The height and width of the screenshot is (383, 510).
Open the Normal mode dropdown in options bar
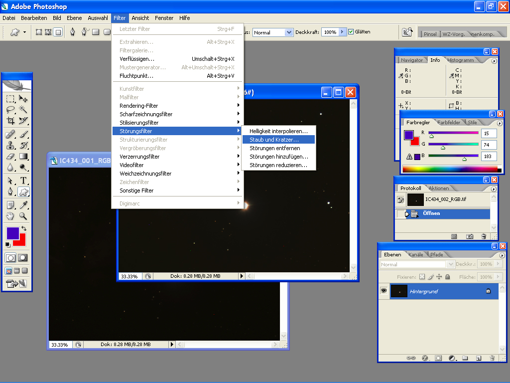tap(289, 32)
